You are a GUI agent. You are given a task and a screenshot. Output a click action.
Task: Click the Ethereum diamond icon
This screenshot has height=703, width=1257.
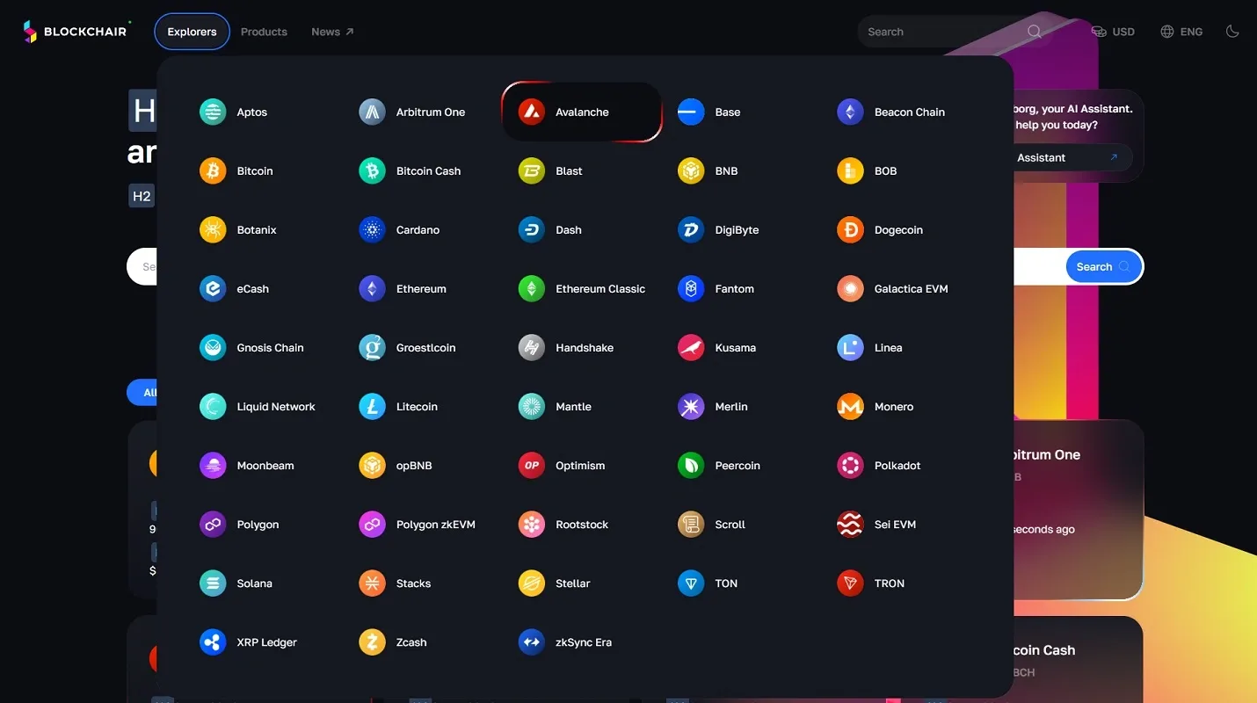[x=373, y=288]
